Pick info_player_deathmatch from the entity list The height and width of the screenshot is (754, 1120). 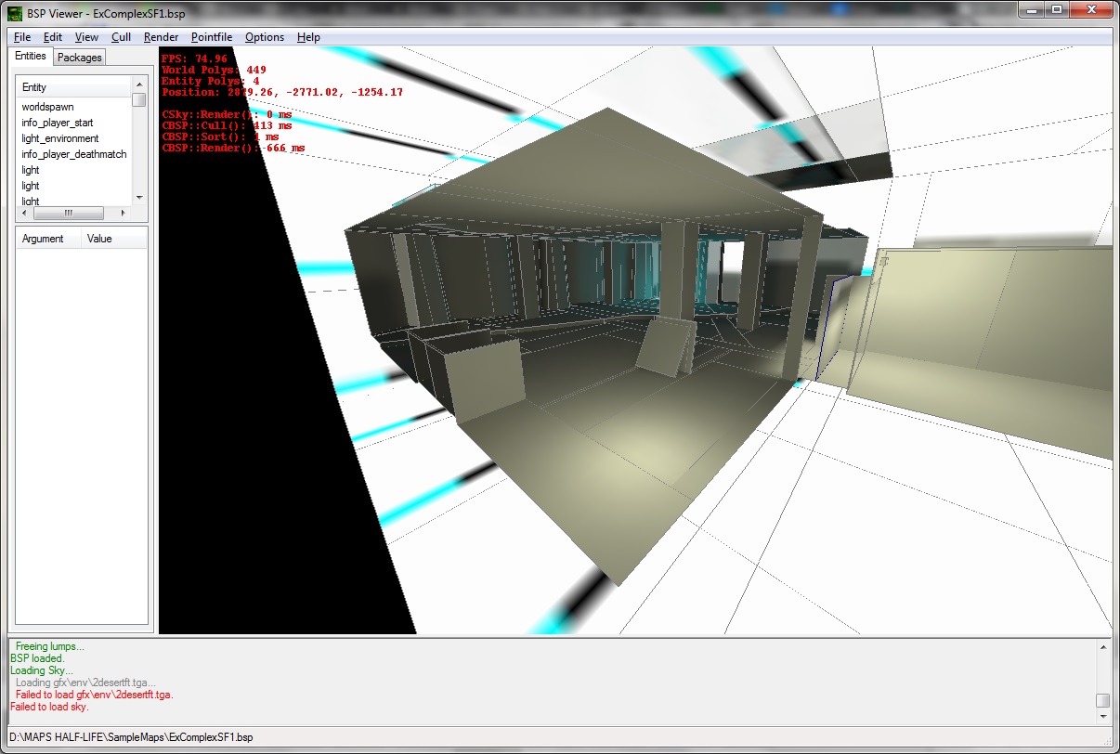pos(74,154)
